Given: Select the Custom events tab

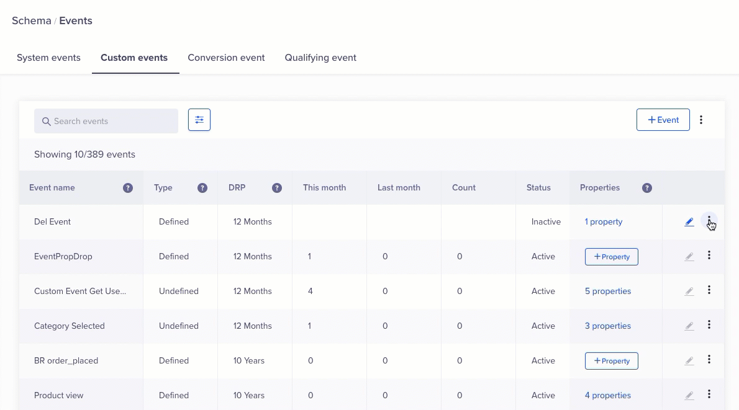Looking at the screenshot, I should coord(134,58).
